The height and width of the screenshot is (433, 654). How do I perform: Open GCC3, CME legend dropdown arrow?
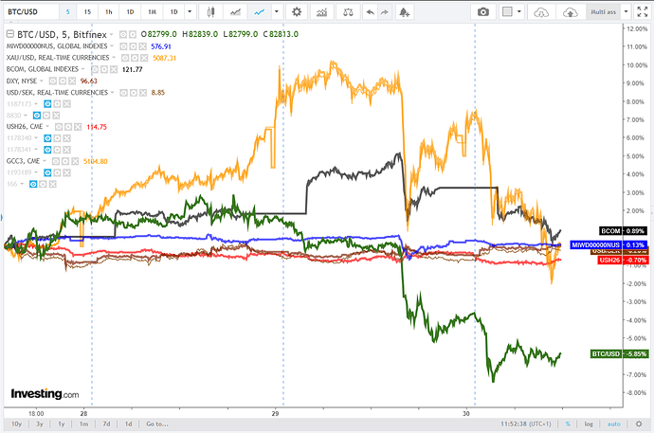tap(45, 161)
